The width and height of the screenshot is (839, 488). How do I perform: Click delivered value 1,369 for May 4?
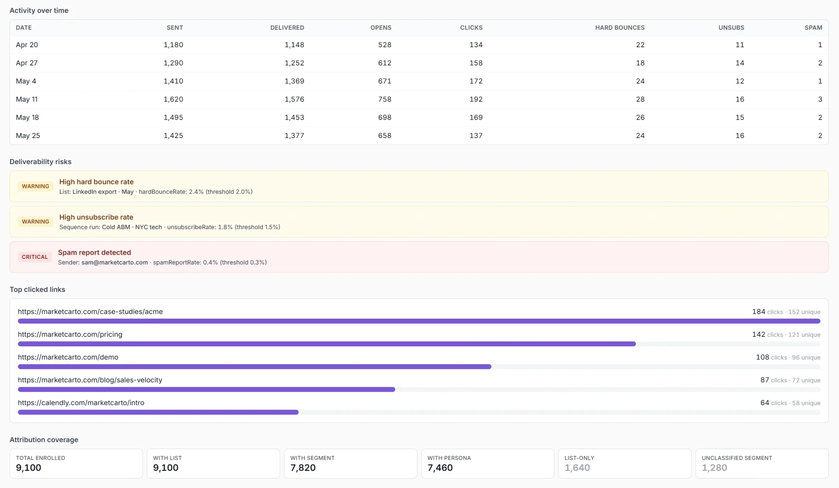click(x=294, y=81)
